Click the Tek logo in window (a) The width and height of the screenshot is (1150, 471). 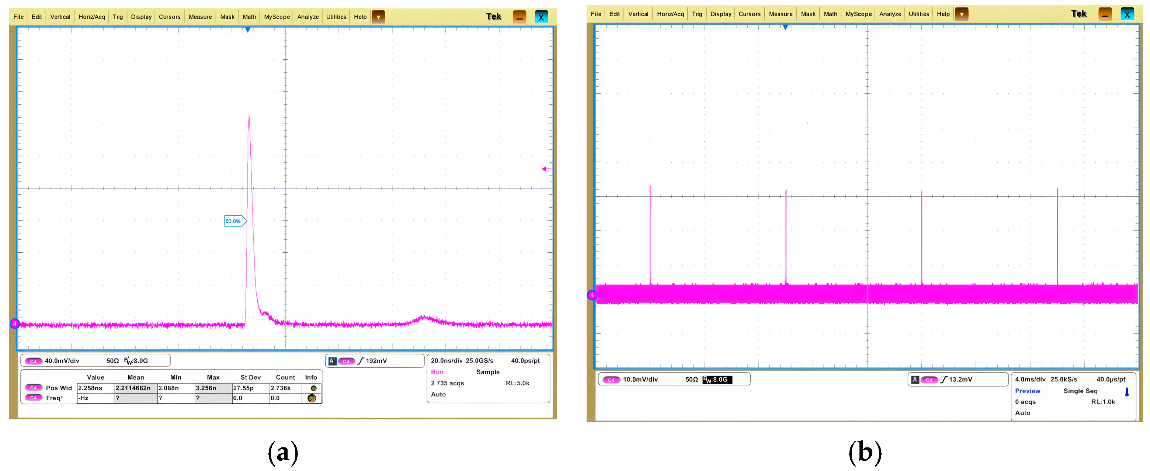[x=494, y=17]
